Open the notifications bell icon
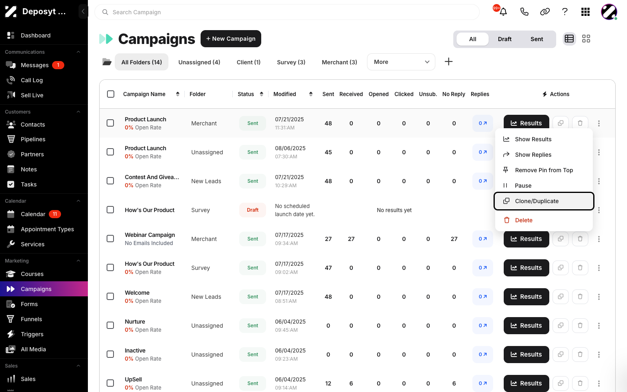This screenshot has width=627, height=392. 503,12
